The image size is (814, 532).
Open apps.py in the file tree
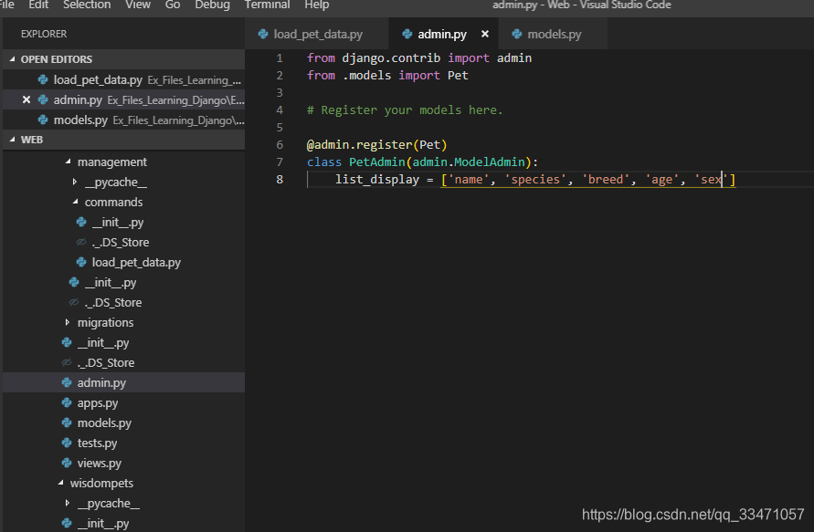coord(123,402)
